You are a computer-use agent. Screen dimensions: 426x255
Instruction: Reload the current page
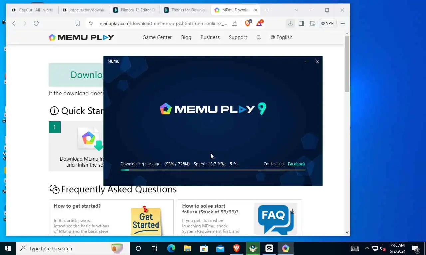tap(36, 23)
